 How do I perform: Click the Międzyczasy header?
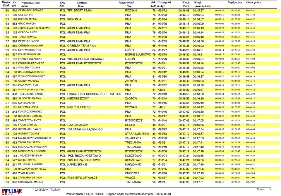[x=235, y=3]
